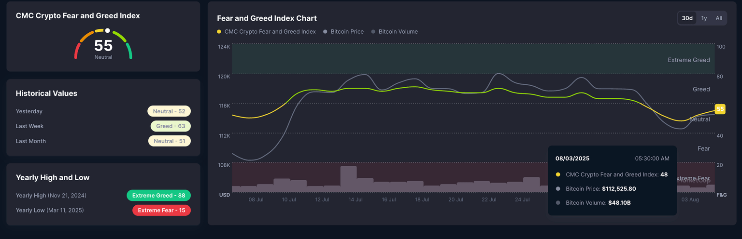Click the Fear zone label on chart
The height and width of the screenshot is (239, 742).
tap(704, 148)
